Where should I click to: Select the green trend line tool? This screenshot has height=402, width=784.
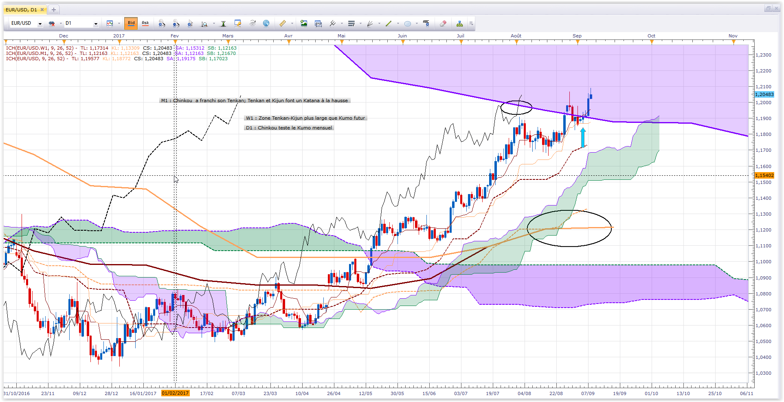click(x=389, y=24)
